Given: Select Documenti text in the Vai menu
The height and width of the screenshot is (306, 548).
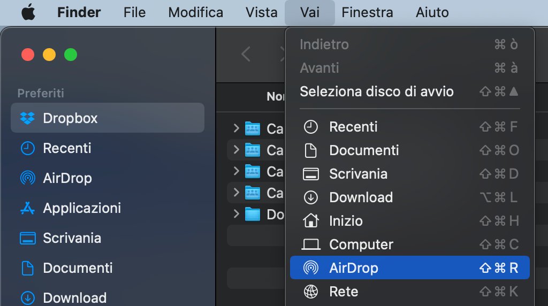Looking at the screenshot, I should coord(364,150).
